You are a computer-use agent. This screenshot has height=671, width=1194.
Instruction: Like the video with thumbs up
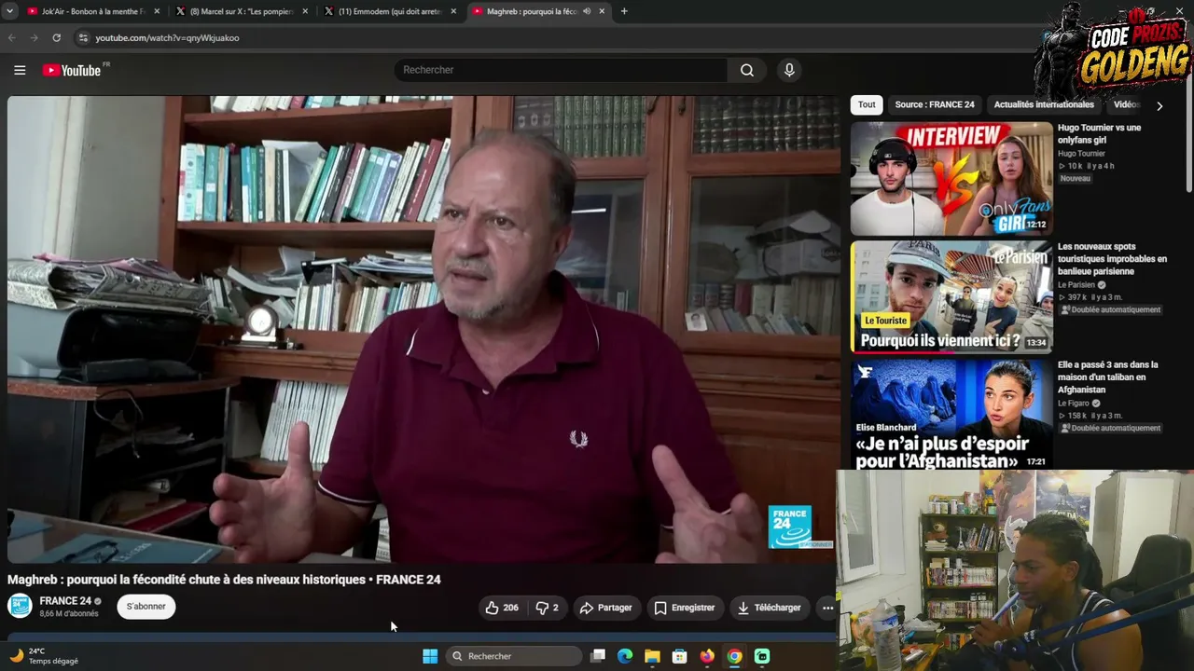(x=501, y=608)
